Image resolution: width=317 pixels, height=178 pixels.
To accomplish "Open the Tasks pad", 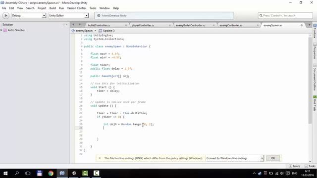I will pyautogui.click(x=310, y=166).
